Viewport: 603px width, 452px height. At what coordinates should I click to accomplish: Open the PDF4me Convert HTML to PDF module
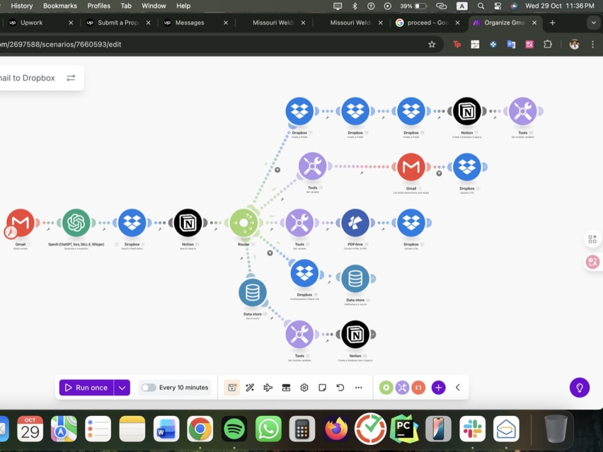coord(355,223)
